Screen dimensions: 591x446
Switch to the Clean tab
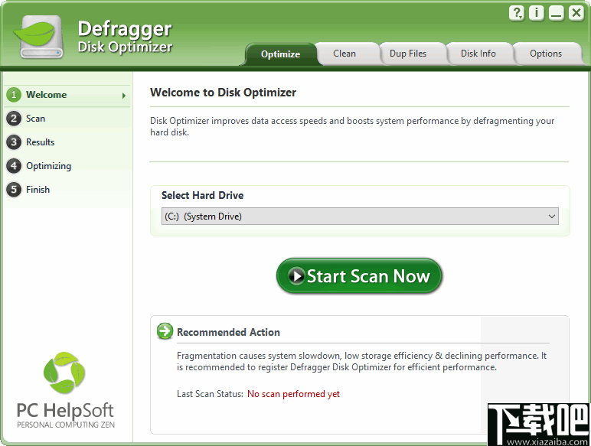point(344,54)
